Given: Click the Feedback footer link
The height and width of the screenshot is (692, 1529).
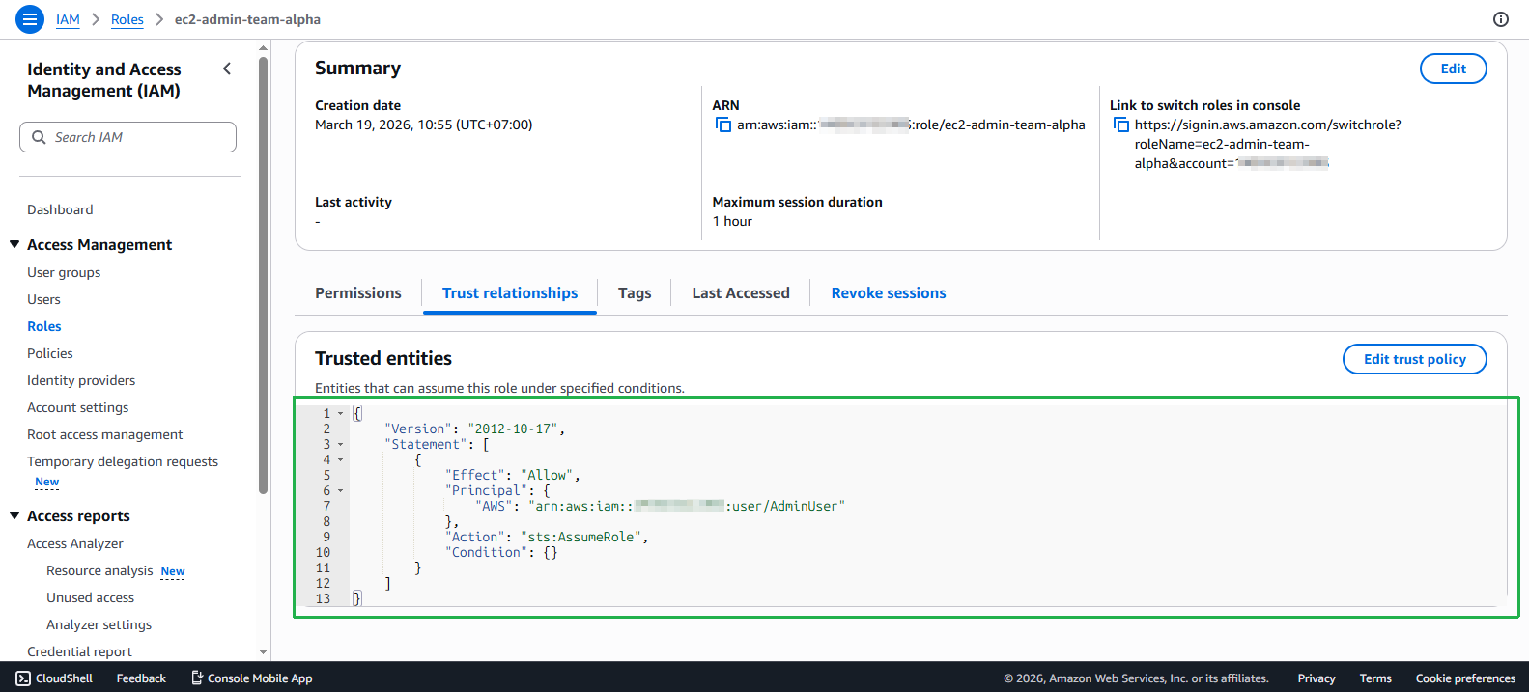Looking at the screenshot, I should point(141,678).
